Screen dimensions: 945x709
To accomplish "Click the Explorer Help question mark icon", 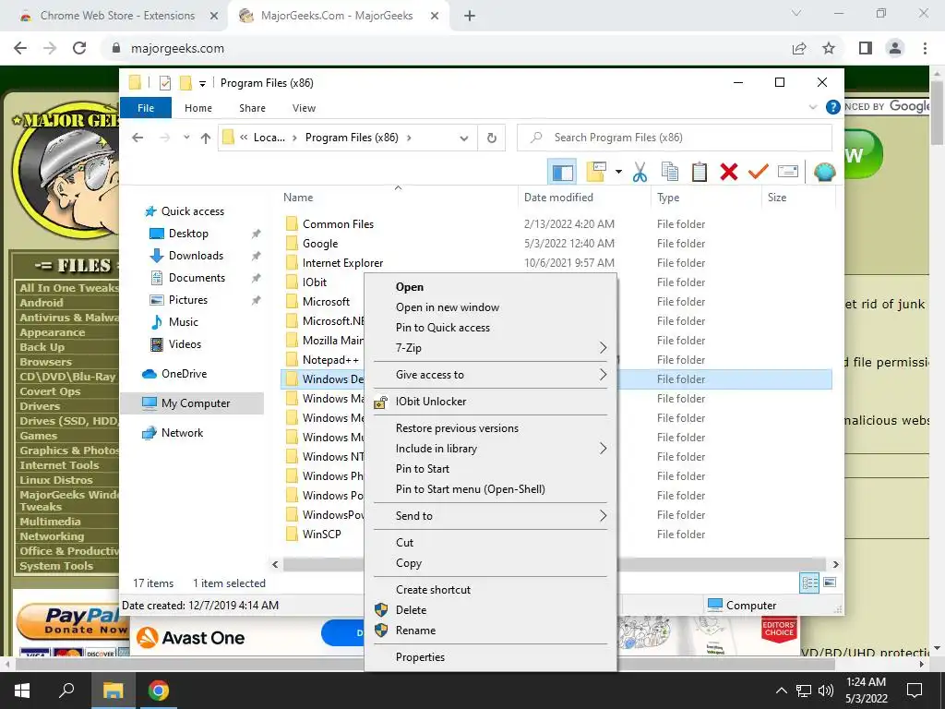I will pyautogui.click(x=833, y=107).
